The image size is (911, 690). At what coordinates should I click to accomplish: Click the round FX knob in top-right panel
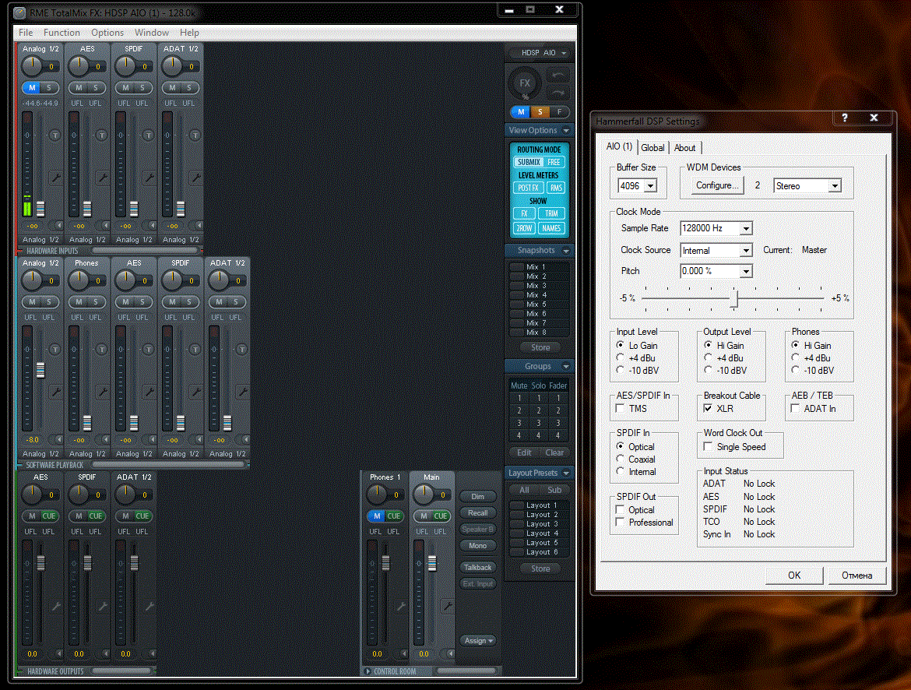525,83
